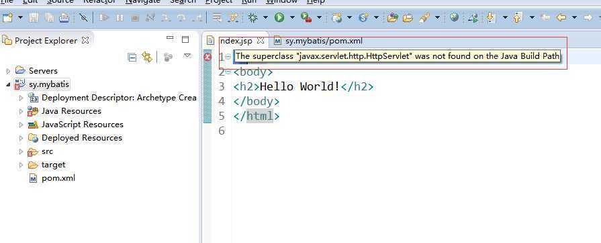
Task: Click the Disconnect debug icon
Action: (x=150, y=17)
